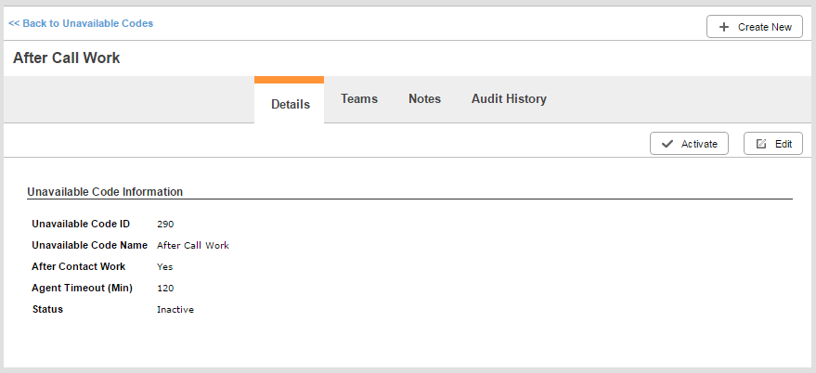816x373 pixels.
Task: View the Audit History tab
Action: coord(509,98)
